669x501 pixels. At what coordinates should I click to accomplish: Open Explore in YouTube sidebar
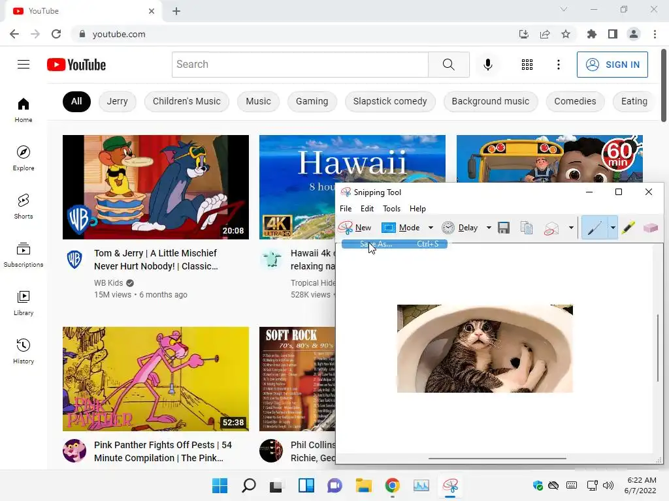coord(24,159)
